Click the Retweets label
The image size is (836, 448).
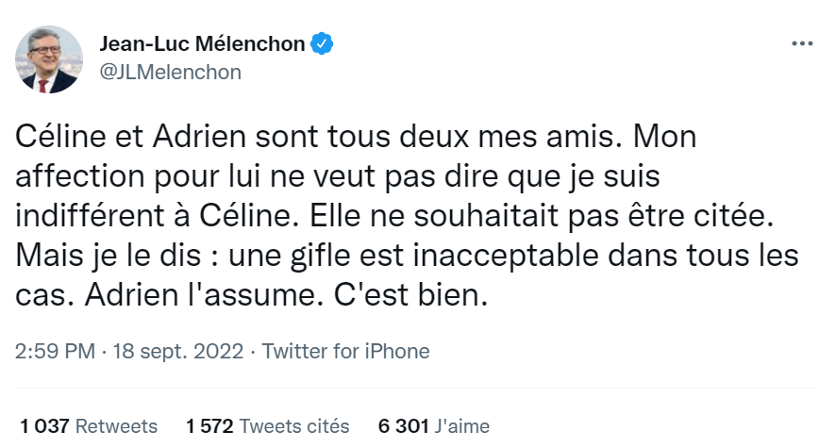click(x=116, y=426)
